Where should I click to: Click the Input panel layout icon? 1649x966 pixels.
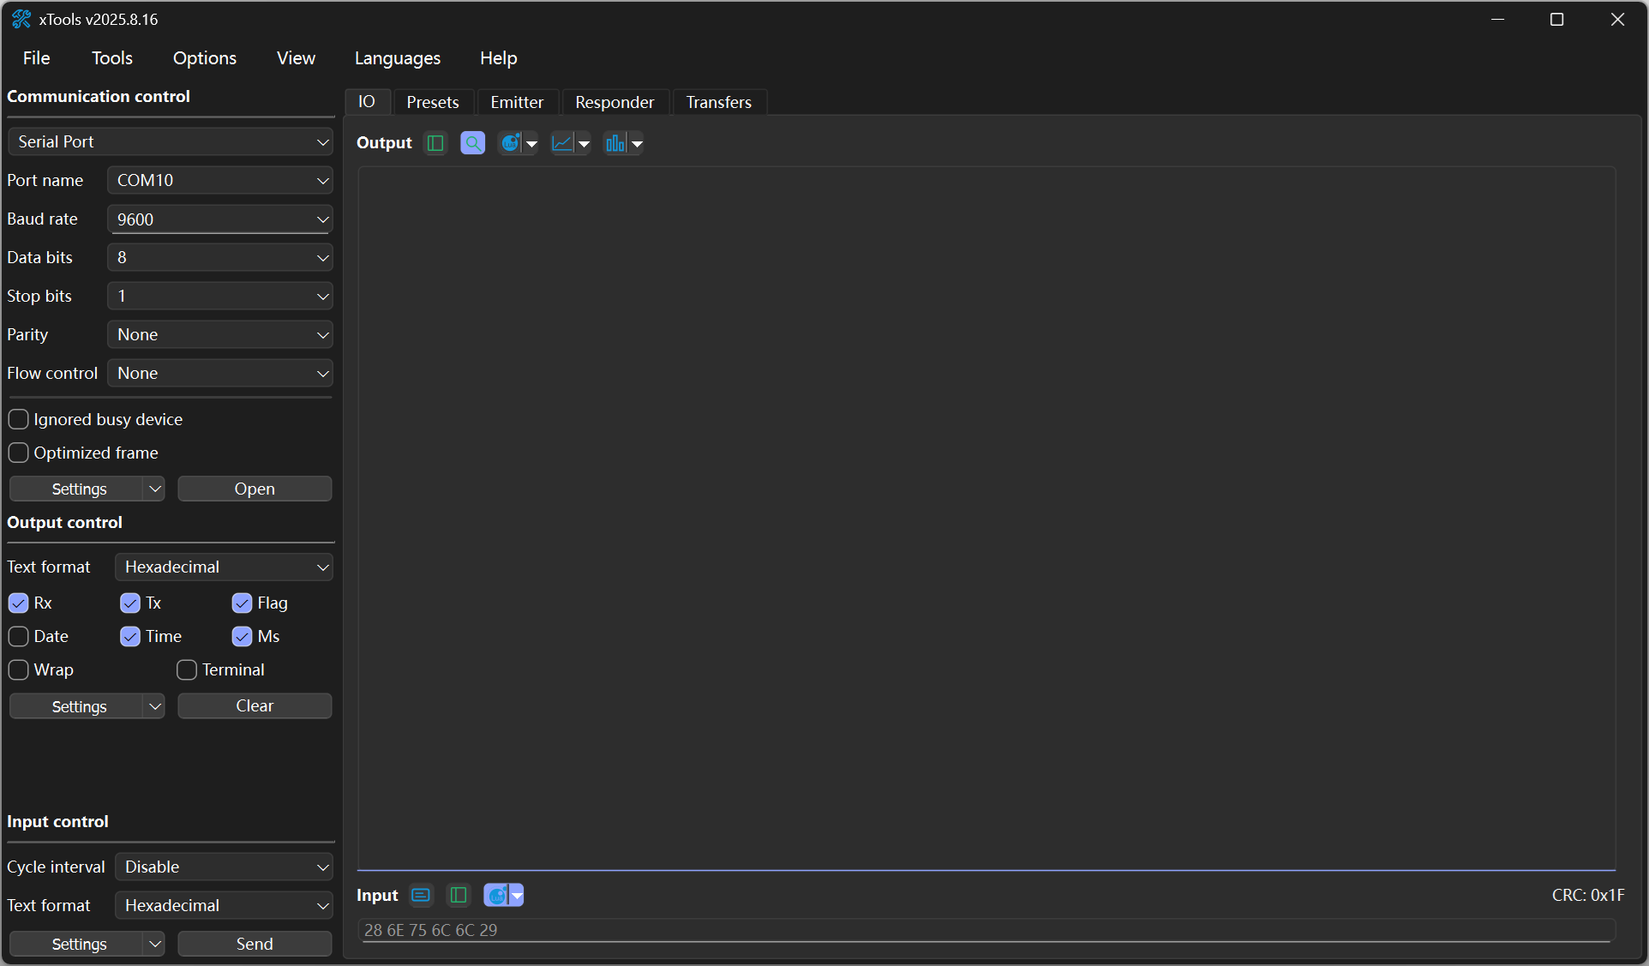click(x=459, y=896)
